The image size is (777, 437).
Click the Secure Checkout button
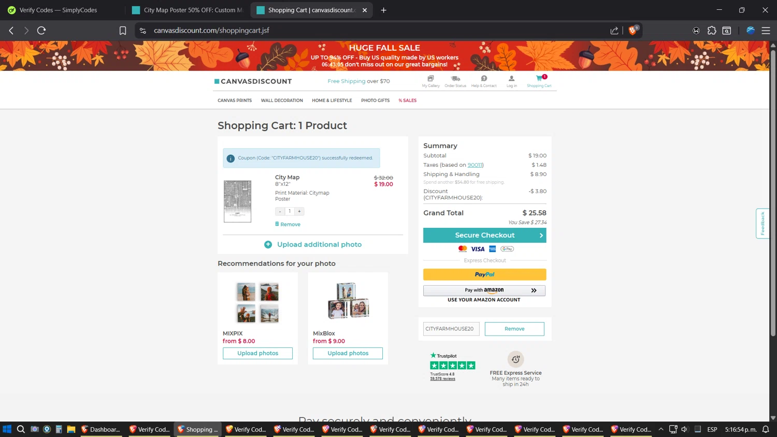(485, 235)
